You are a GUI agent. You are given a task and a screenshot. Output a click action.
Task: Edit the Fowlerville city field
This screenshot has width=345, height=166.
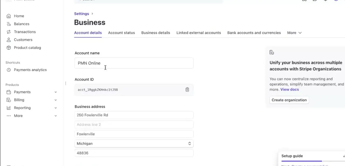(134, 134)
